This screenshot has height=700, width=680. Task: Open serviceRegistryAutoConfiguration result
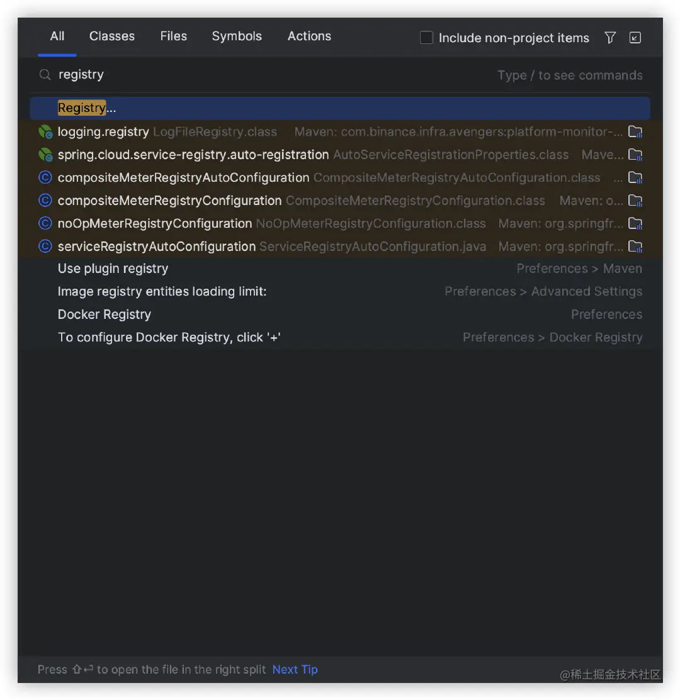[x=339, y=247]
